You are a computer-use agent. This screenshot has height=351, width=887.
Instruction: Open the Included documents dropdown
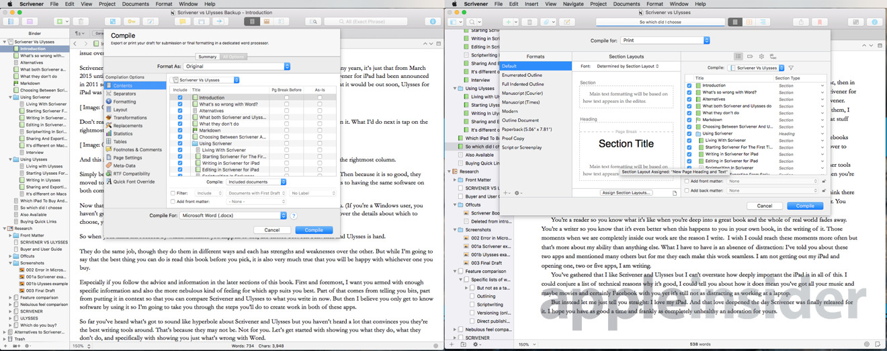[255, 182]
